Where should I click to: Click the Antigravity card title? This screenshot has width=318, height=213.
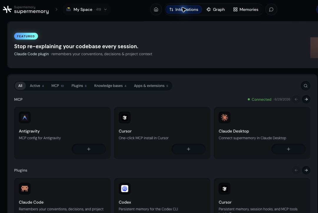click(x=29, y=131)
